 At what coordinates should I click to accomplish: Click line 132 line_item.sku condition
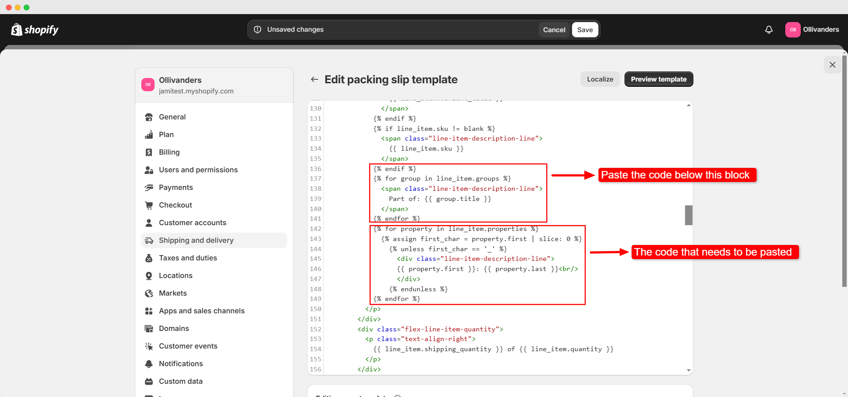point(434,129)
